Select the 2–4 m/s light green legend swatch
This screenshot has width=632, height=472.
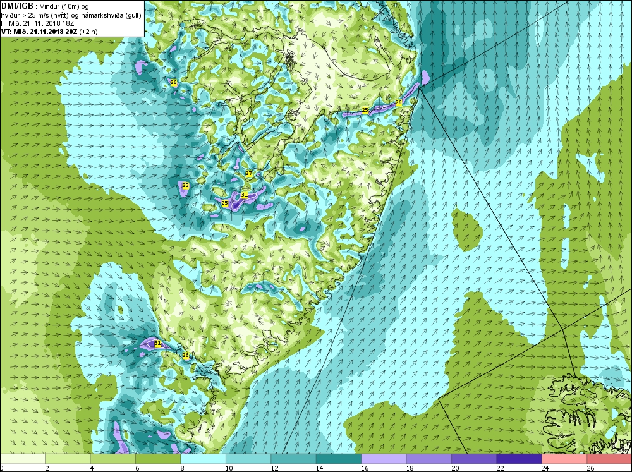coord(68,459)
